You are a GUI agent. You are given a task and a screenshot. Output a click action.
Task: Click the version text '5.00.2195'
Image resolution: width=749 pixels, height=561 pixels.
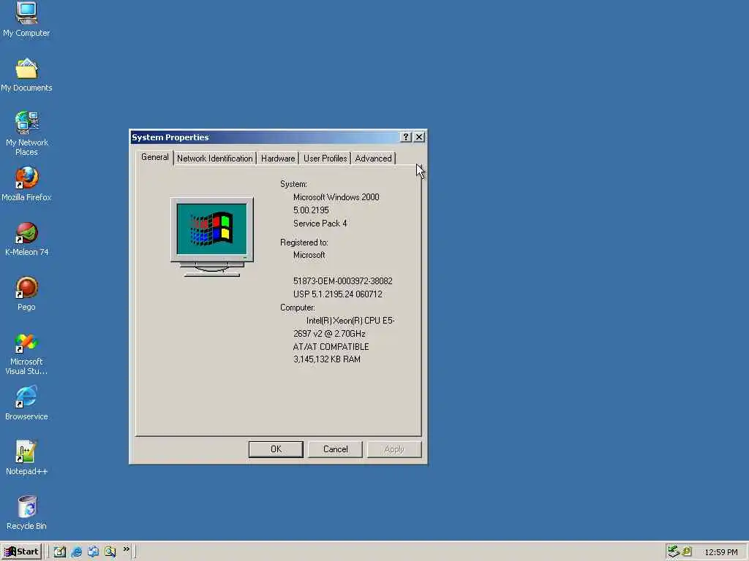click(311, 210)
